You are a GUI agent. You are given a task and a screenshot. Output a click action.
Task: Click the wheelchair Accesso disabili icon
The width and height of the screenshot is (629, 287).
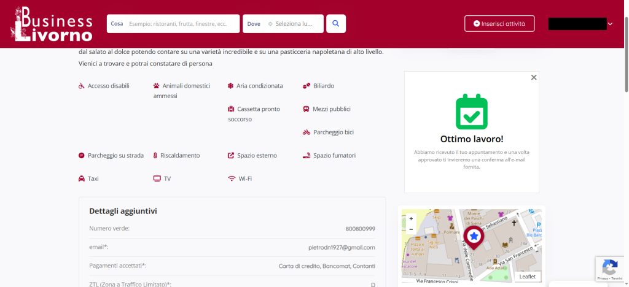[82, 86]
